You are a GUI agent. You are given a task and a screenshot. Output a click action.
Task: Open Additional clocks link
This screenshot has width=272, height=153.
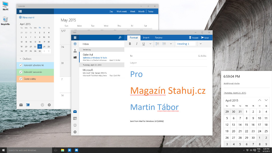click(x=232, y=83)
